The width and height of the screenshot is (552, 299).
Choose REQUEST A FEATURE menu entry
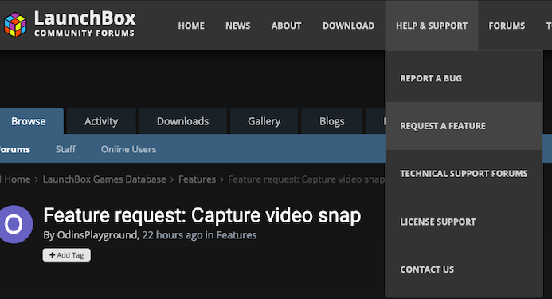[464, 126]
